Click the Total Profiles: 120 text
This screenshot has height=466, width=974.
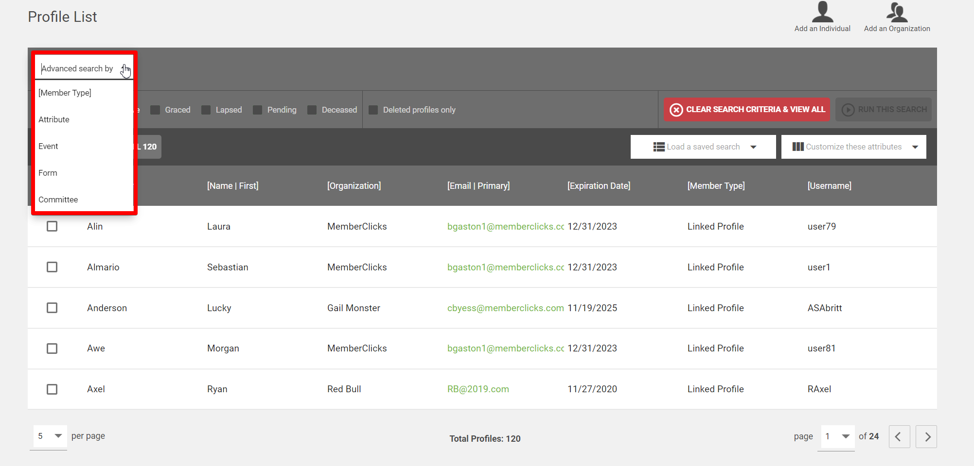[485, 439]
